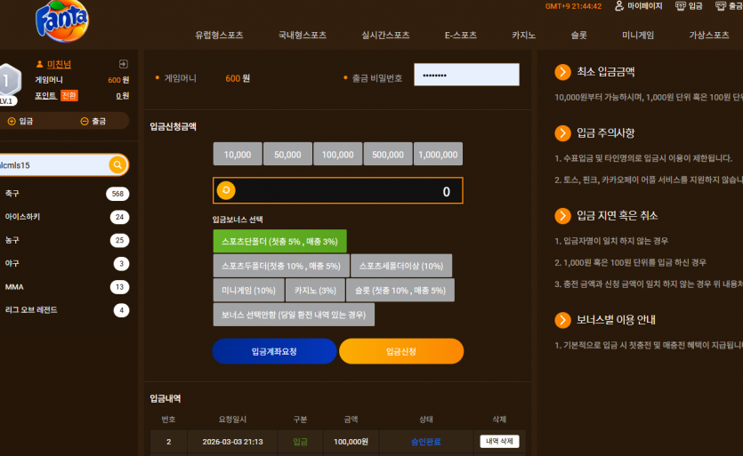Select the 카지노 (3%) bonus option
Image resolution: width=743 pixels, height=456 pixels.
[315, 291]
